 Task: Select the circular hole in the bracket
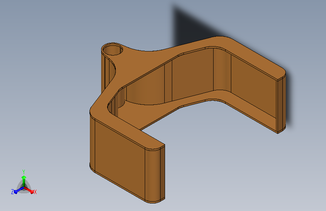pyautogui.click(x=113, y=50)
